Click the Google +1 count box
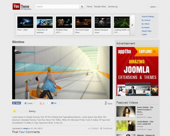 (47, 103)
